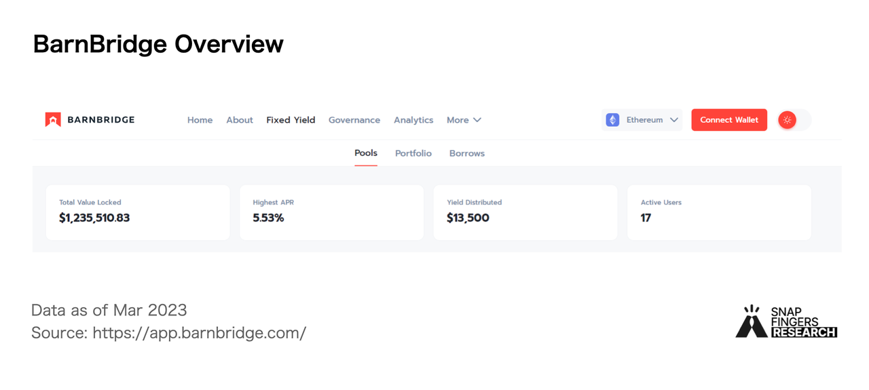Click the sun icon for light theme

click(x=787, y=120)
